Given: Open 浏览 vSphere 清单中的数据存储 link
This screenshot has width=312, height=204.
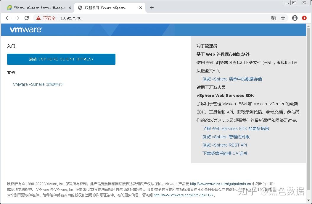Looking at the screenshot, I should pyautogui.click(x=232, y=79).
